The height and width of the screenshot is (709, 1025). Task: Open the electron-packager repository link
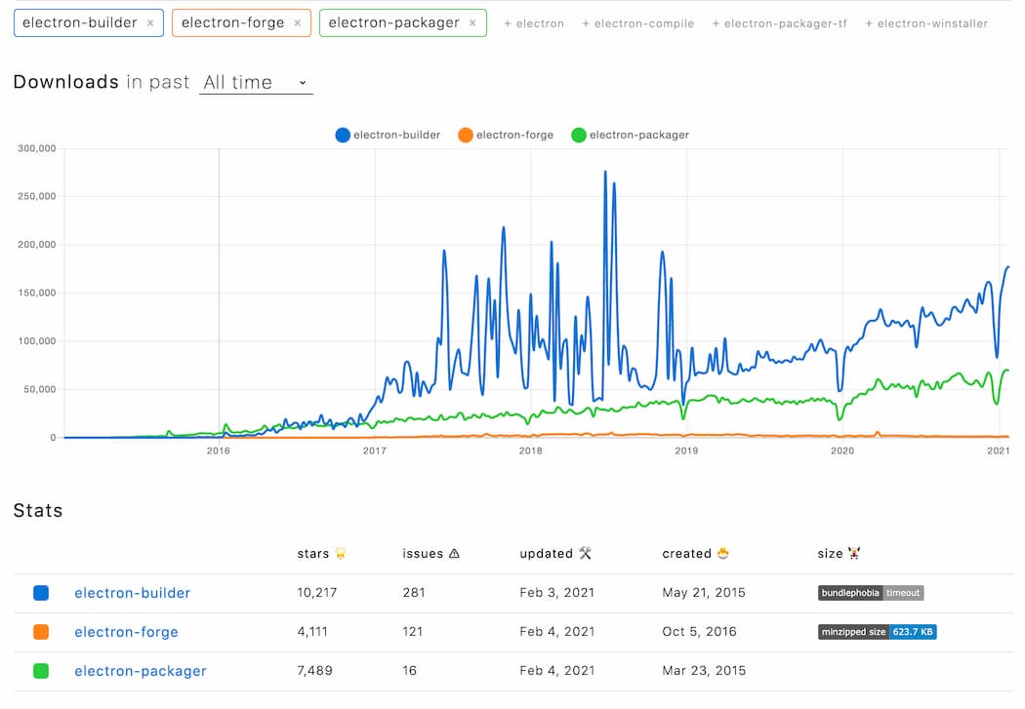141,670
